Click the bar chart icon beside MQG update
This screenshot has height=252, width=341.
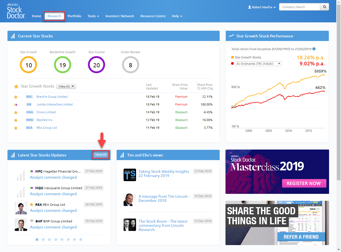[21, 191]
